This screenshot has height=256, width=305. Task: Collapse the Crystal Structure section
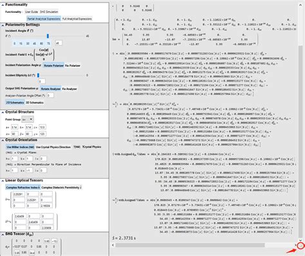coord(3,112)
